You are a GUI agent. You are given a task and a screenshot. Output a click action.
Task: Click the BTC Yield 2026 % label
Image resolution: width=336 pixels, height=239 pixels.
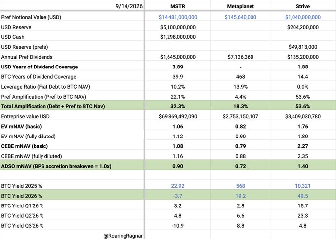point(21,196)
